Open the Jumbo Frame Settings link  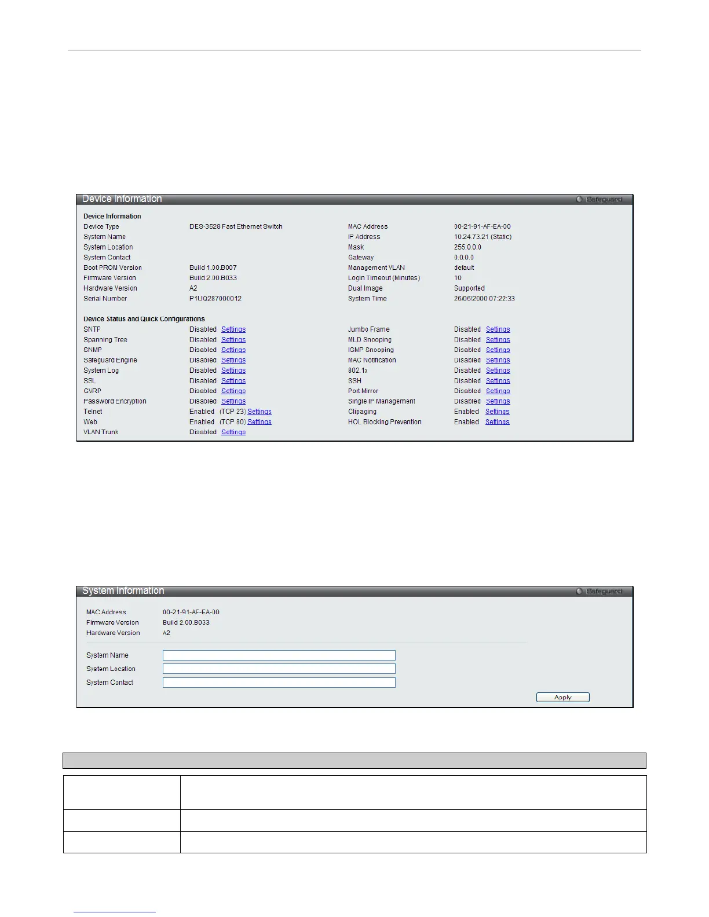[498, 329]
